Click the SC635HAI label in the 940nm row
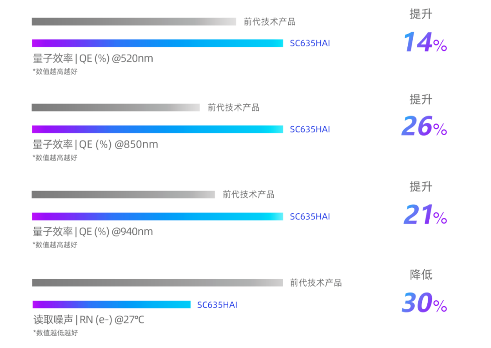The image size is (491, 348). click(310, 217)
